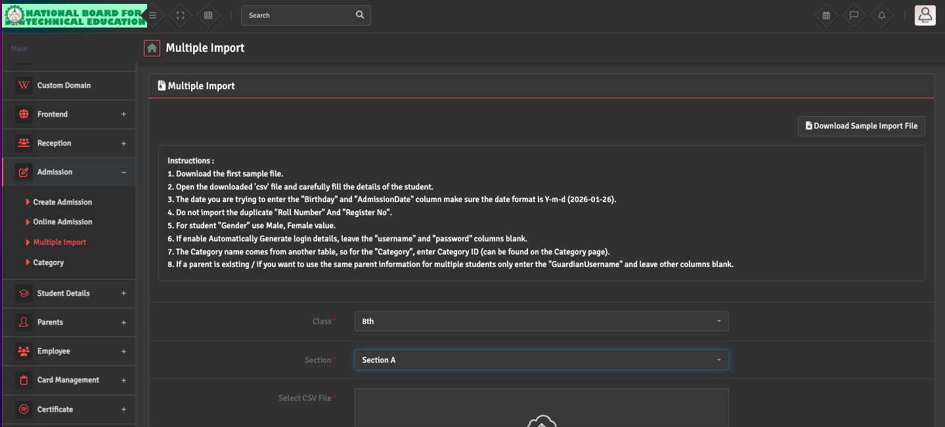Click the home icon beside page title
Screen dimensions: 945x427
point(152,48)
